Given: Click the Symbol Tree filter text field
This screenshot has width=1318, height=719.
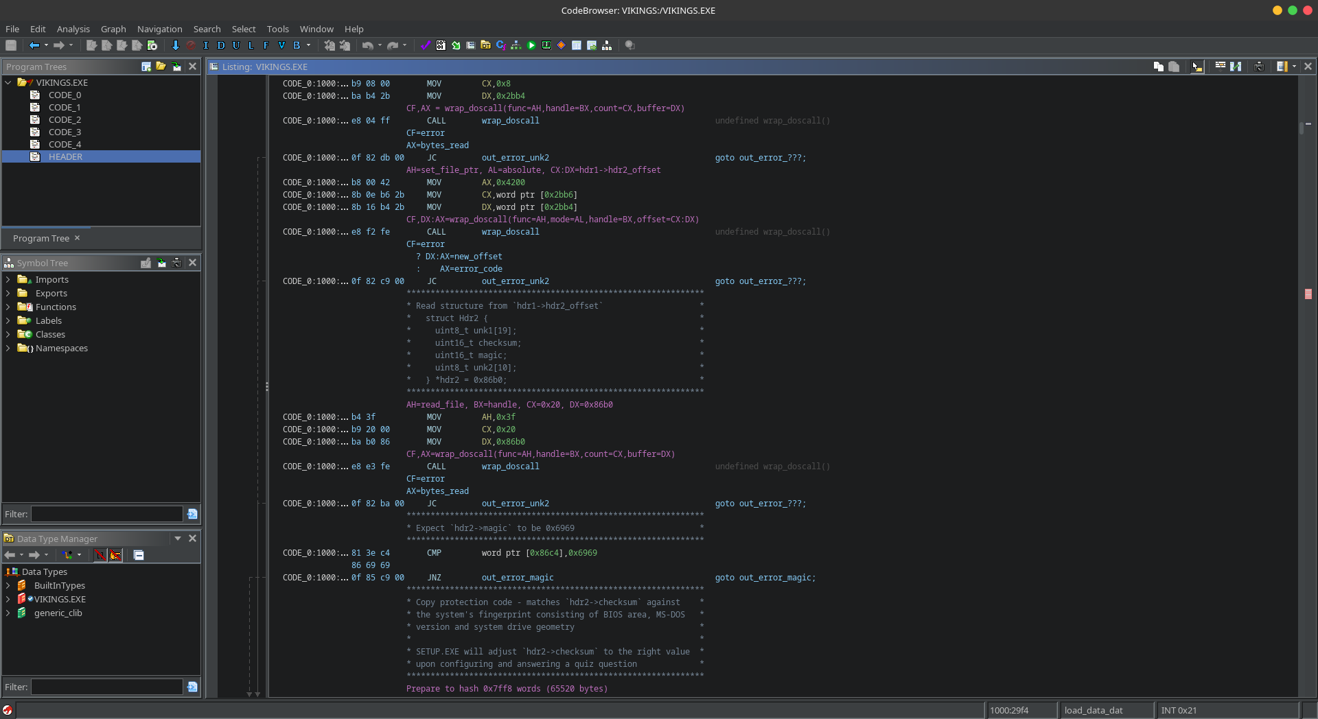Looking at the screenshot, I should pyautogui.click(x=107, y=514).
